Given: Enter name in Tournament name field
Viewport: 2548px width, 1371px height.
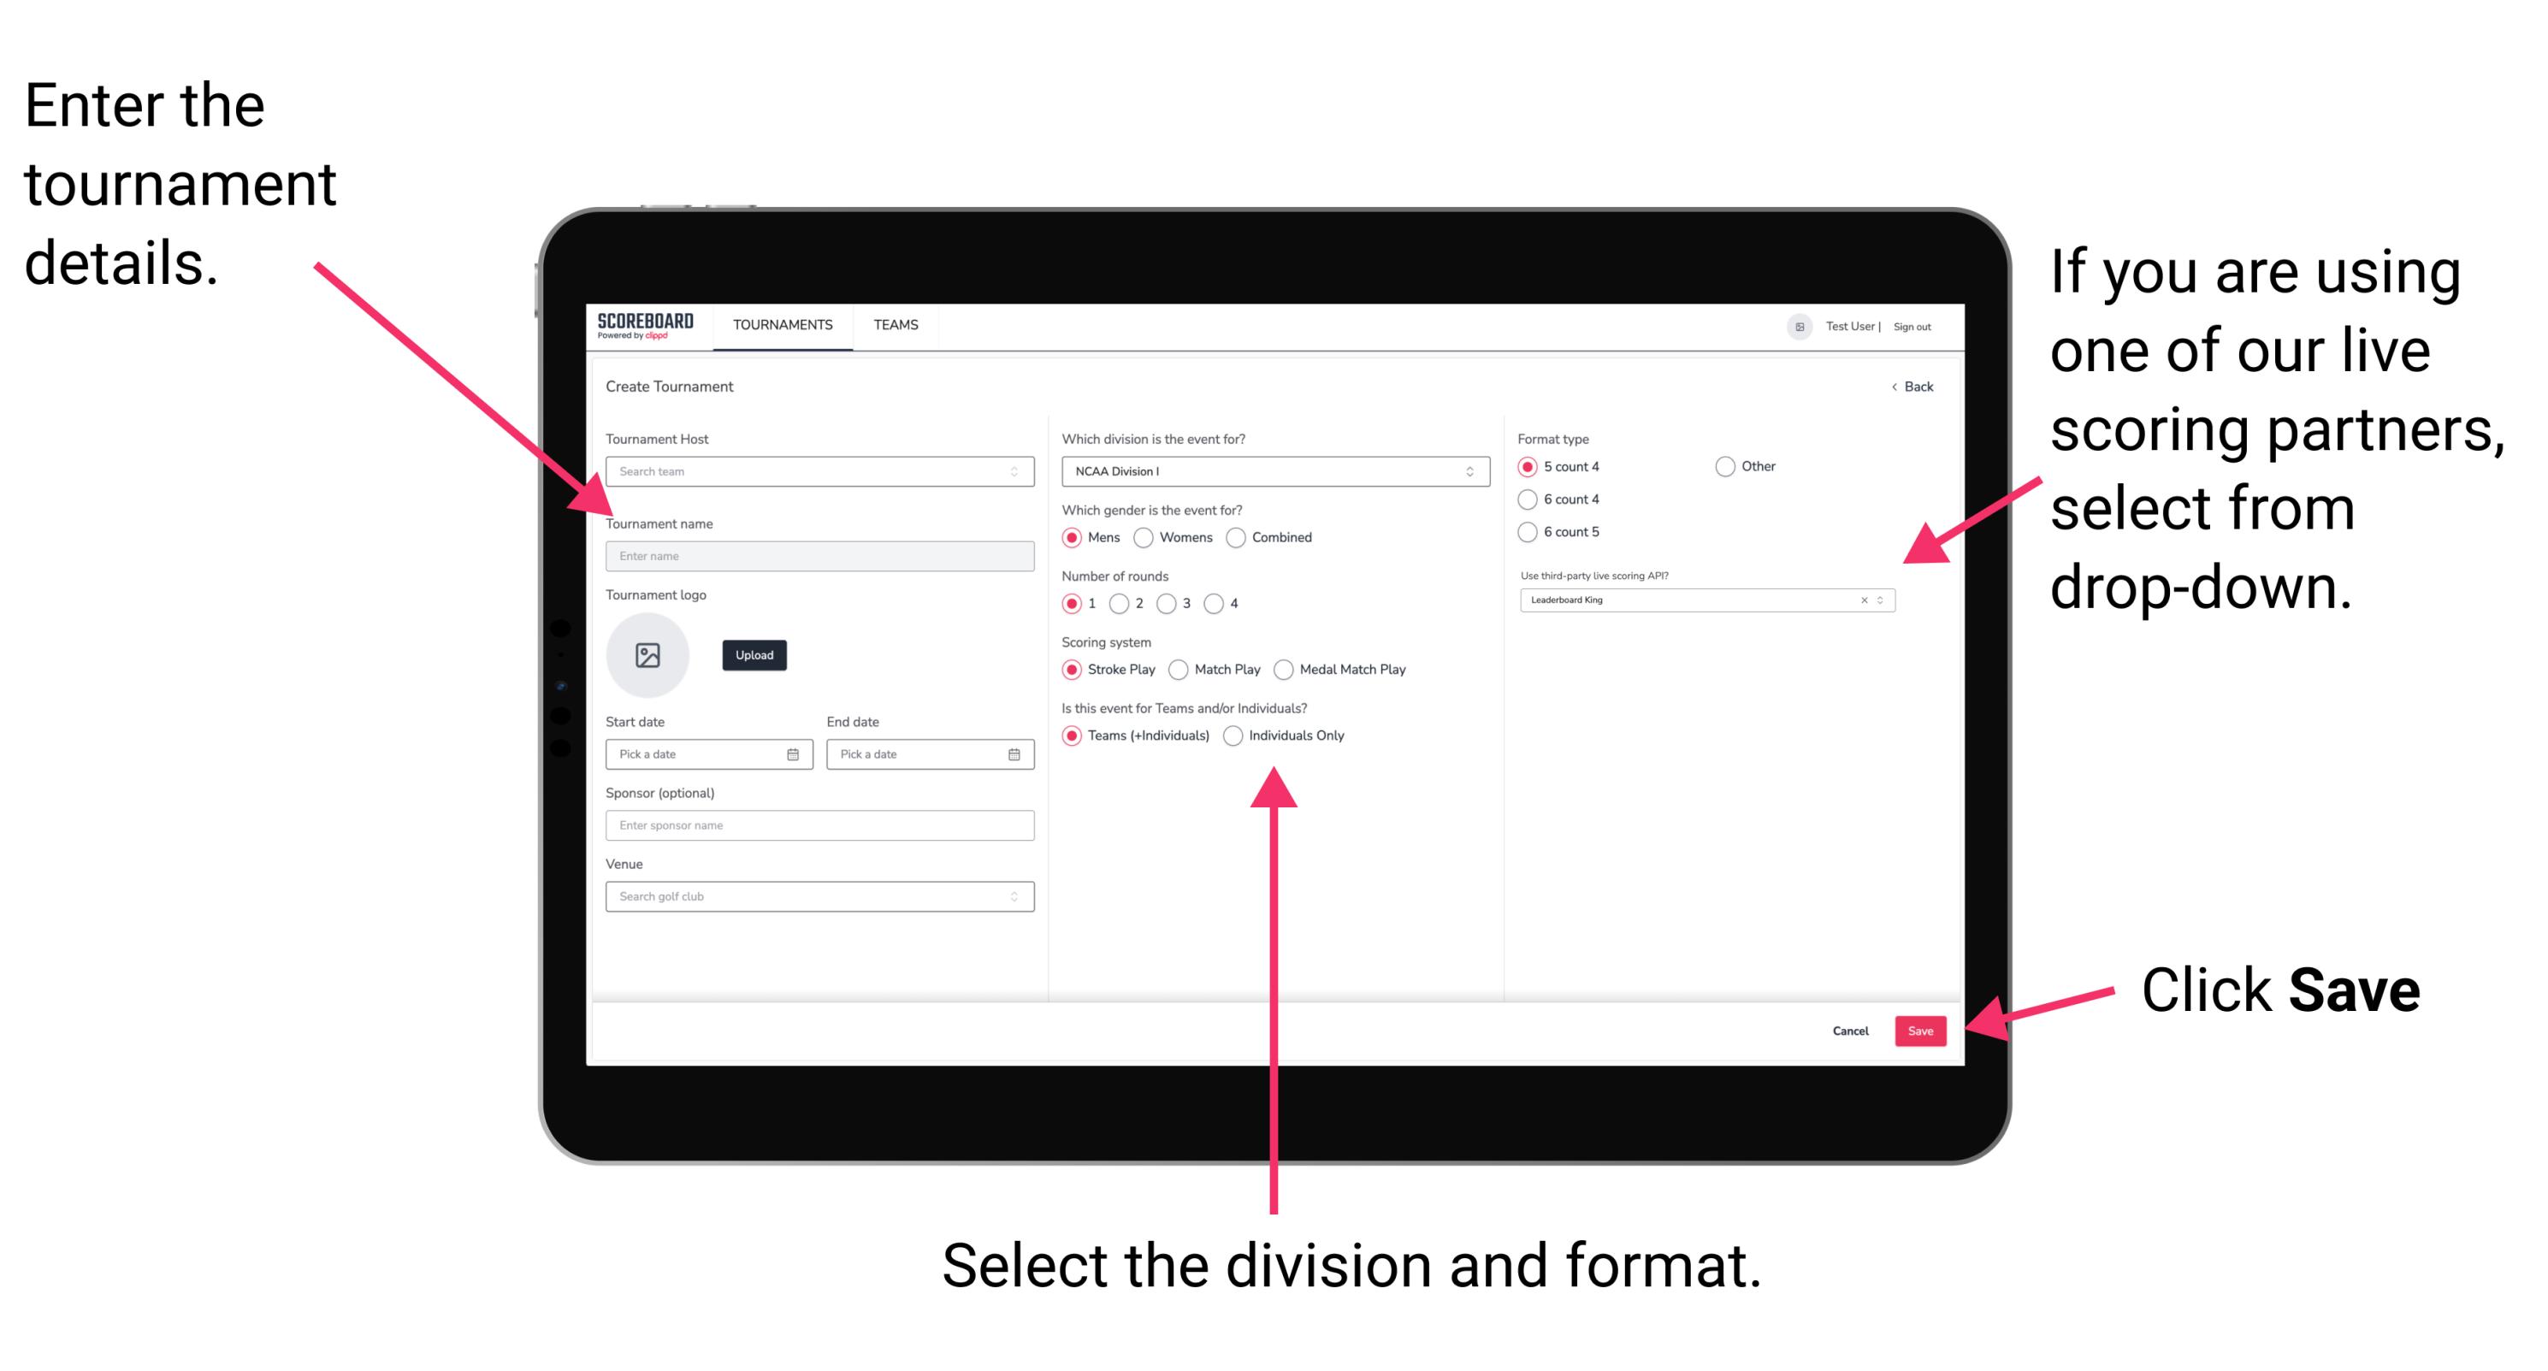Looking at the screenshot, I should (x=817, y=555).
